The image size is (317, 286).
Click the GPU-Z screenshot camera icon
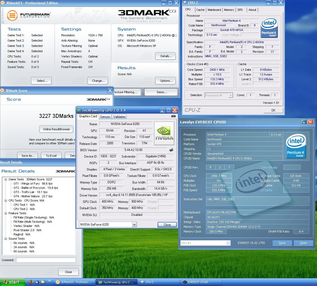pyautogui.click(x=173, y=116)
